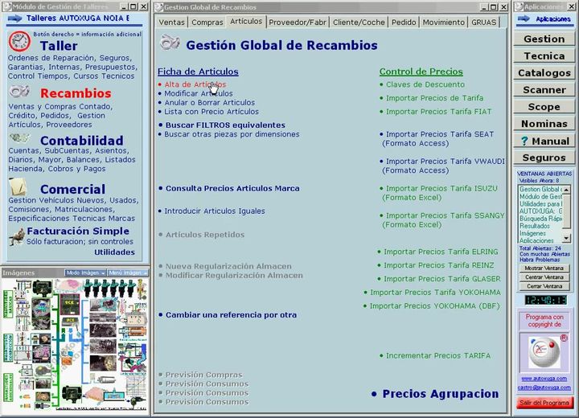Open Facturación Simple
This screenshot has height=418, width=579.
tap(78, 232)
